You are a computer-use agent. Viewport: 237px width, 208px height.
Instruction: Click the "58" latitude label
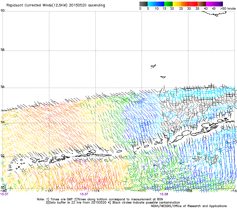point(3,50)
